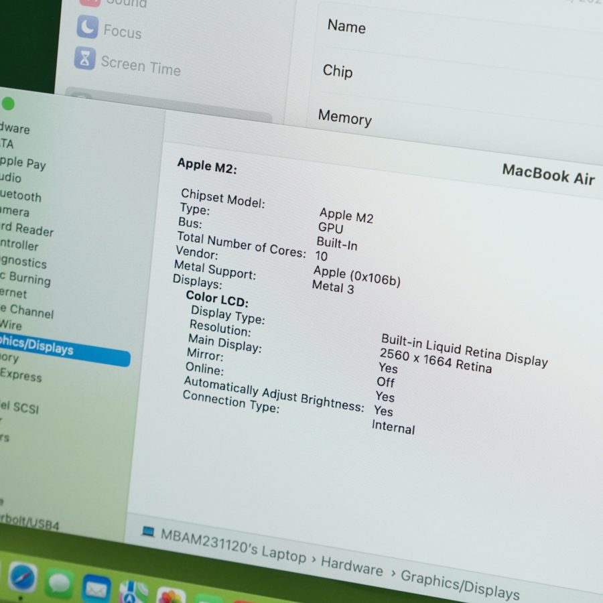Open the Maps app in the Dock

(x=133, y=593)
